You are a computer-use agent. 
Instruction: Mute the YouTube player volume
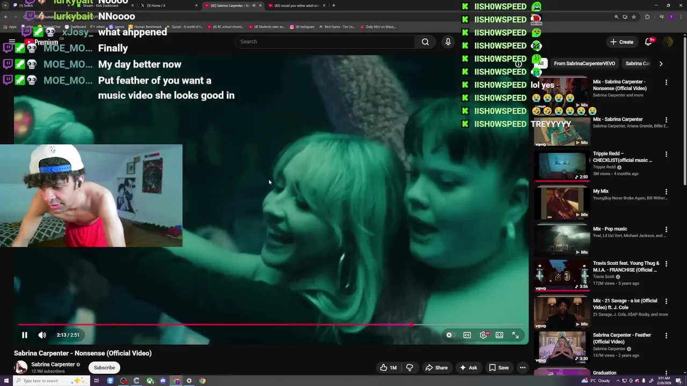tap(42, 335)
